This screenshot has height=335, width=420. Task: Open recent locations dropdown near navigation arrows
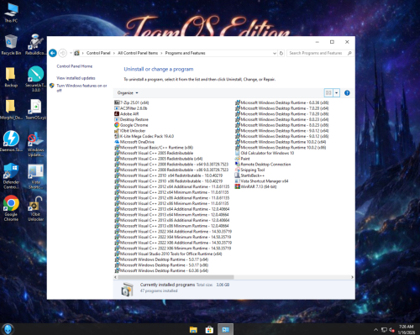71,53
